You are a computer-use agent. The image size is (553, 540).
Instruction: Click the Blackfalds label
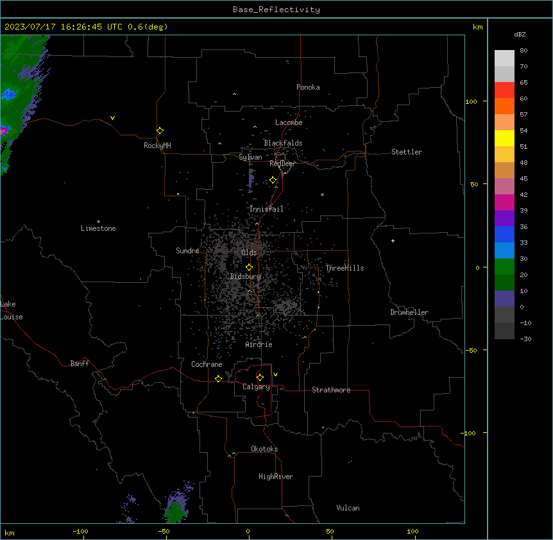pyautogui.click(x=283, y=143)
